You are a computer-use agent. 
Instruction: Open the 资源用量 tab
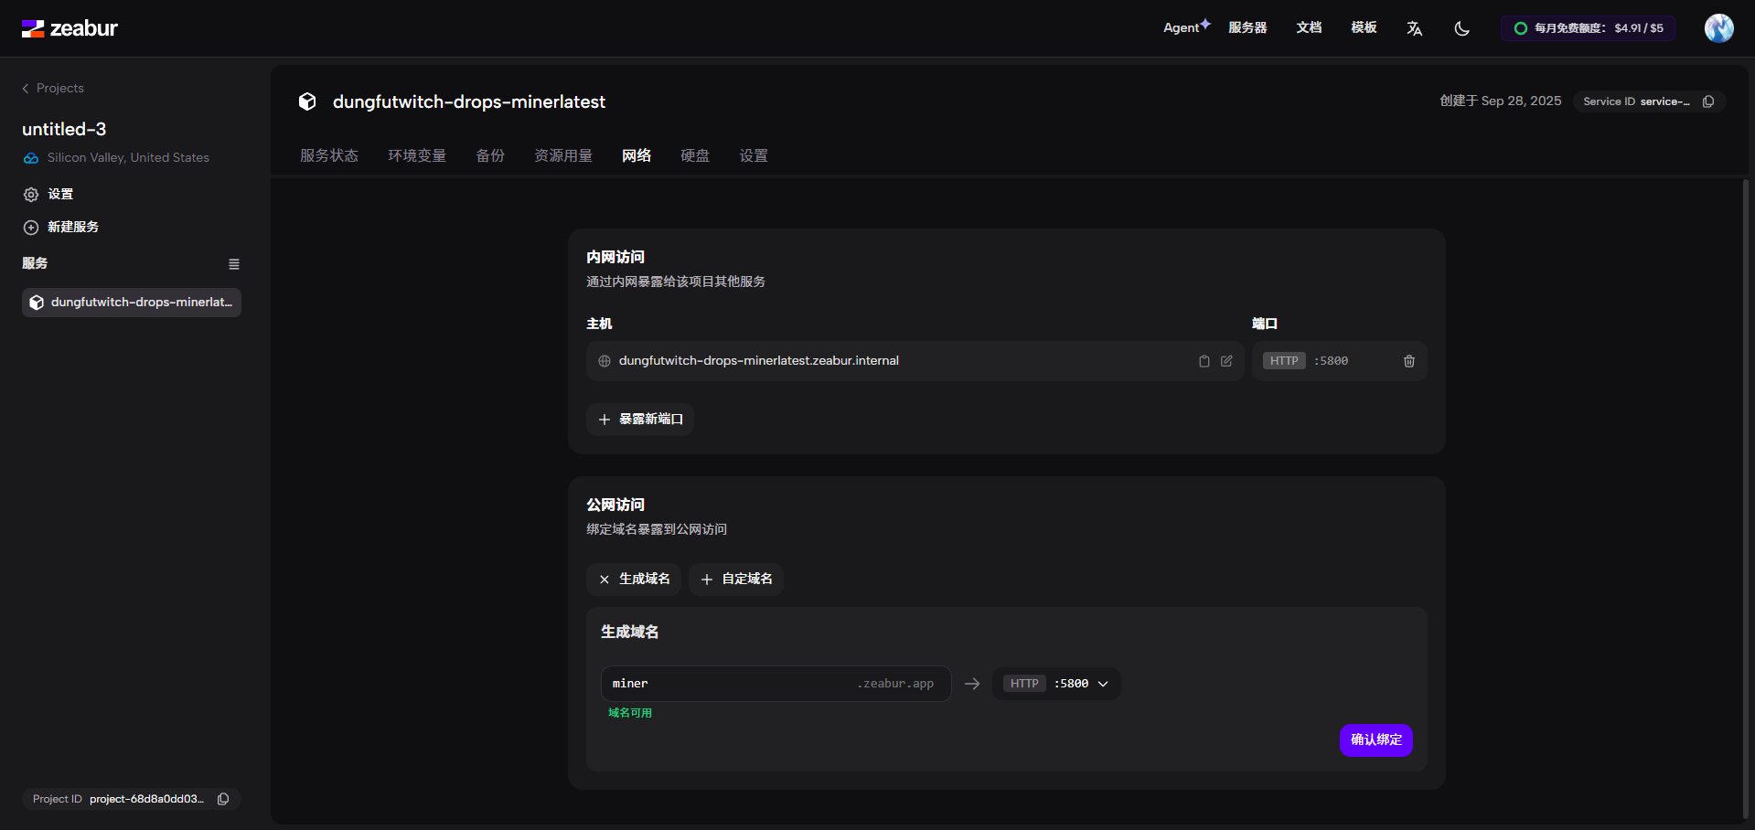(x=563, y=155)
